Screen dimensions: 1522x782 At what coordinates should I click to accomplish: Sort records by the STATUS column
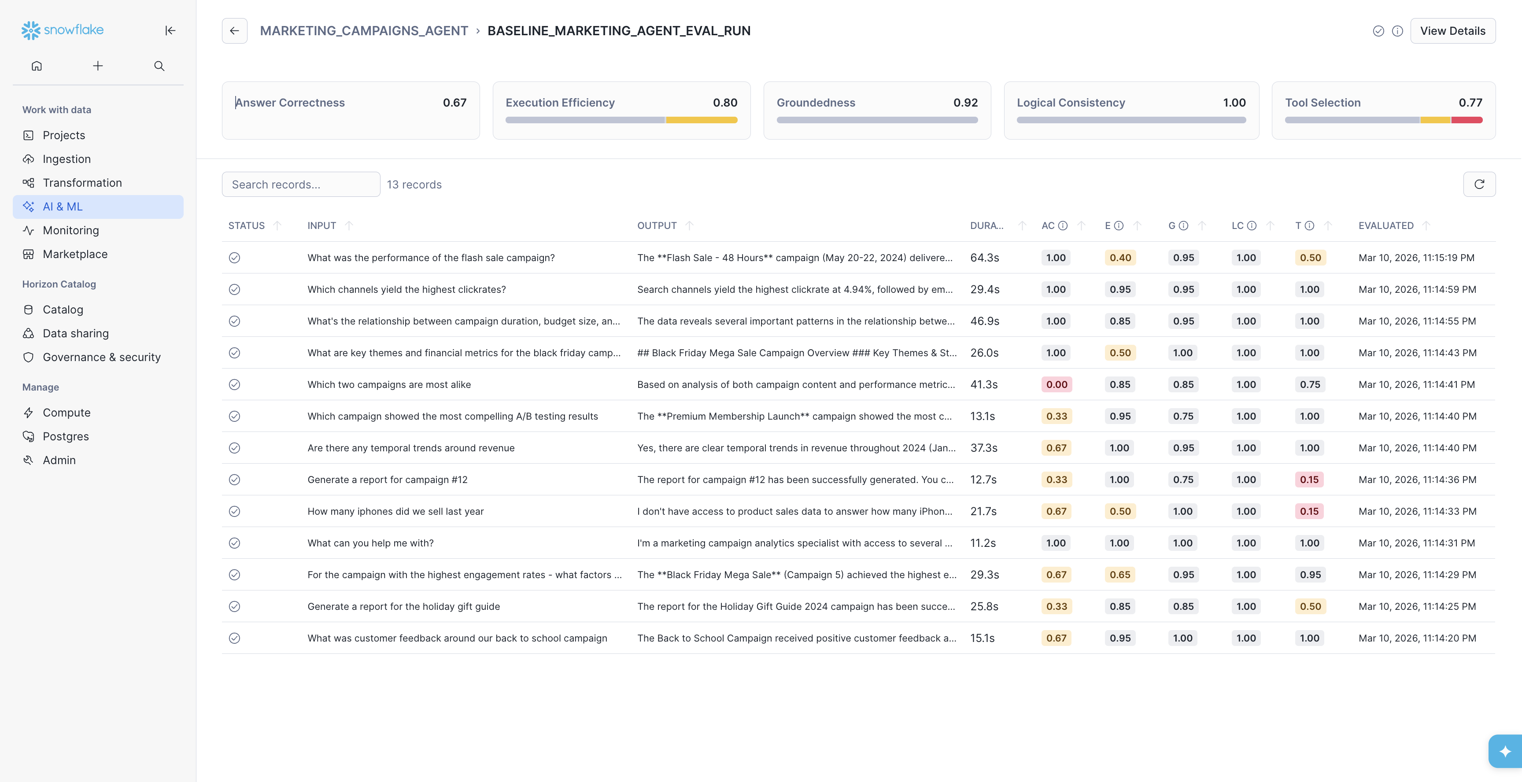pos(277,225)
